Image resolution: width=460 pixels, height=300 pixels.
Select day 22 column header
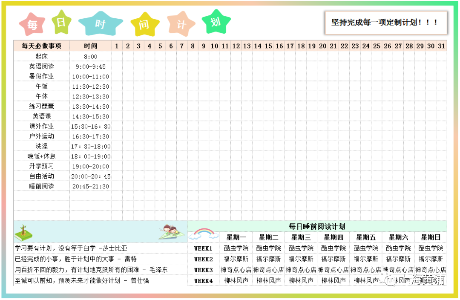click(x=344, y=46)
